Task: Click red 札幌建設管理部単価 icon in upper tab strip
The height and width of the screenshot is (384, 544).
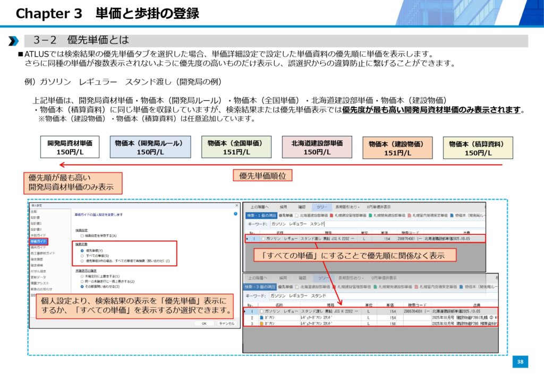Action: coord(332,215)
